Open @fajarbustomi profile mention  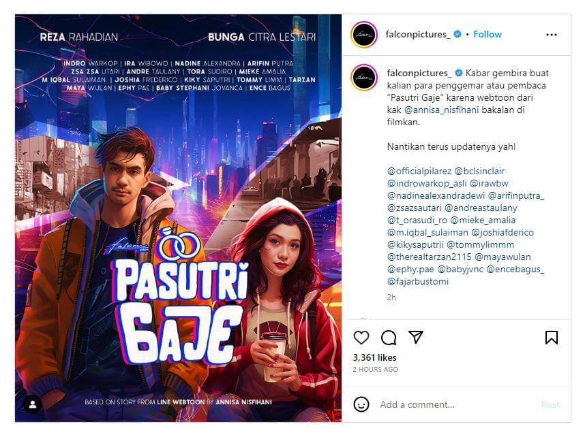pyautogui.click(x=417, y=281)
